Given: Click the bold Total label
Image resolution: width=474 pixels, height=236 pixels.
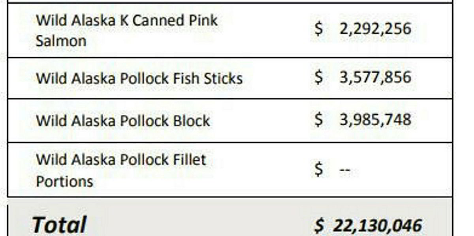Looking at the screenshot, I should point(59,224).
